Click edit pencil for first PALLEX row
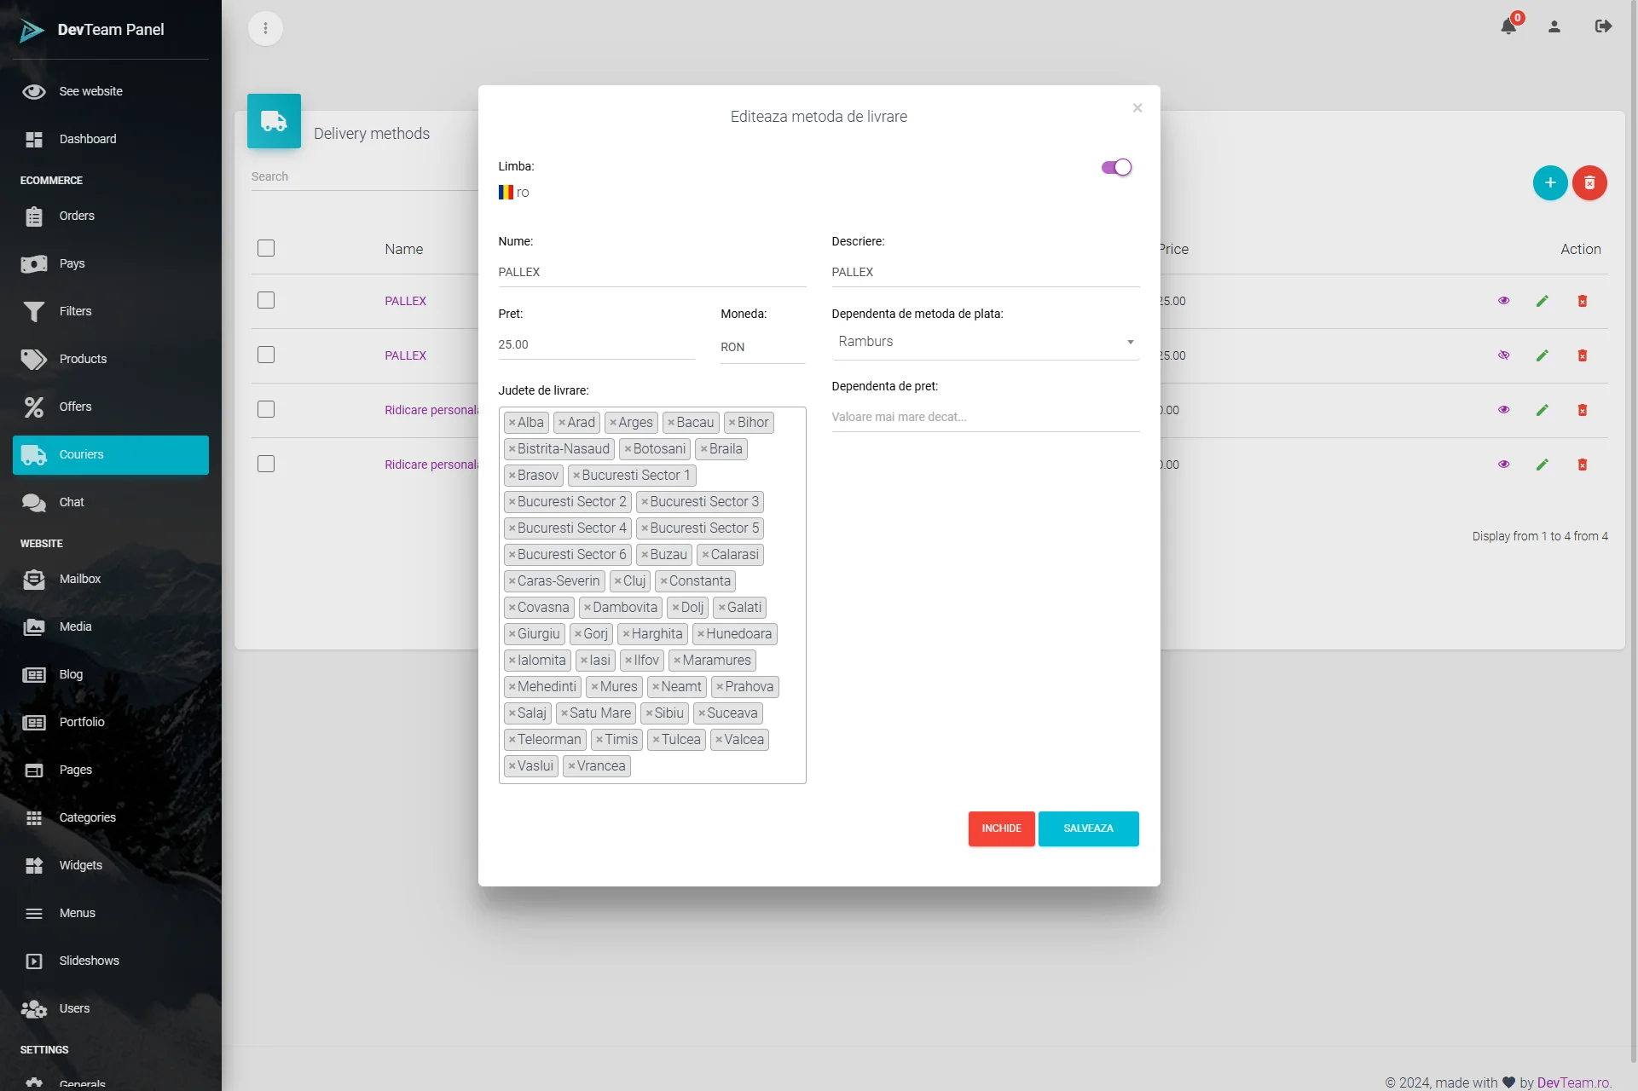Viewport: 1638px width, 1091px height. (1542, 301)
